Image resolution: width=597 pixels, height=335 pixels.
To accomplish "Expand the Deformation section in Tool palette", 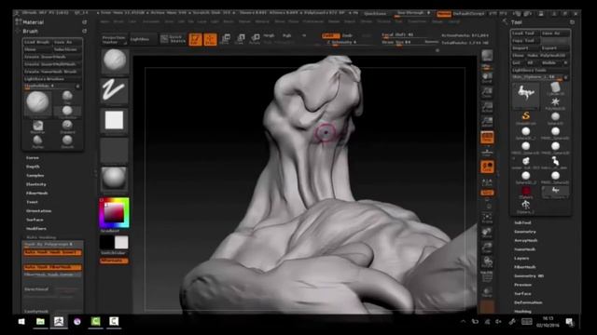I will 528,302.
